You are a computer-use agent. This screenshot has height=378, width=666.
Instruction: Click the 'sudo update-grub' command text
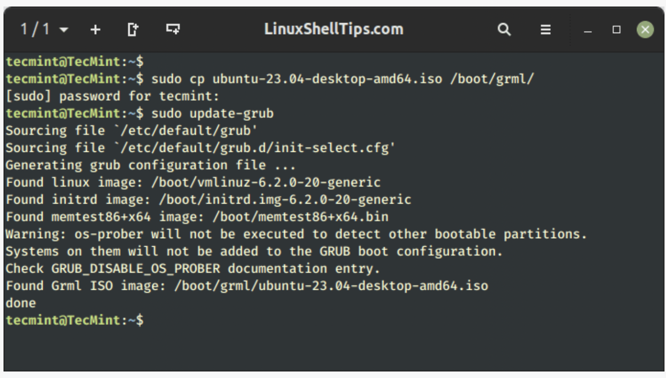(x=213, y=113)
